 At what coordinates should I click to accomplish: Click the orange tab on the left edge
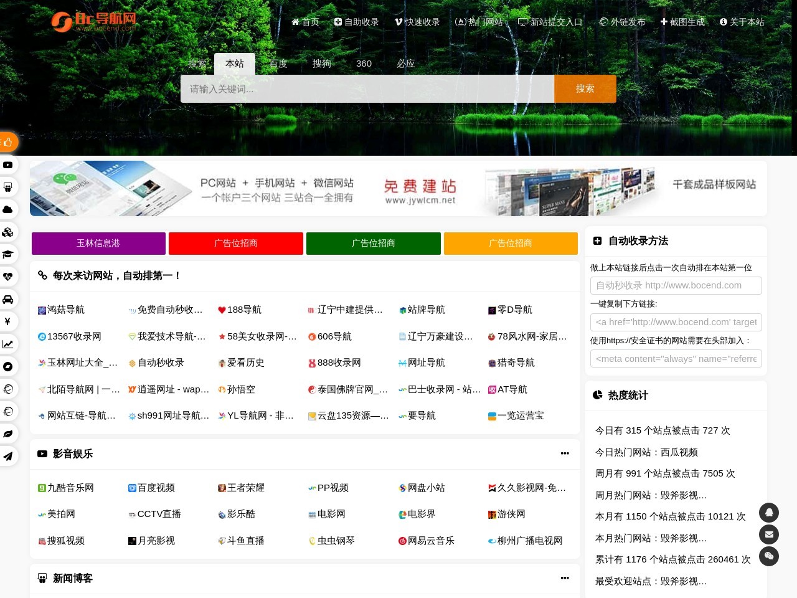tap(6, 142)
